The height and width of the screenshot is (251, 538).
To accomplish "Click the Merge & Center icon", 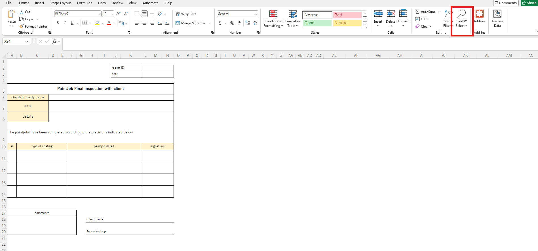I will [178, 23].
